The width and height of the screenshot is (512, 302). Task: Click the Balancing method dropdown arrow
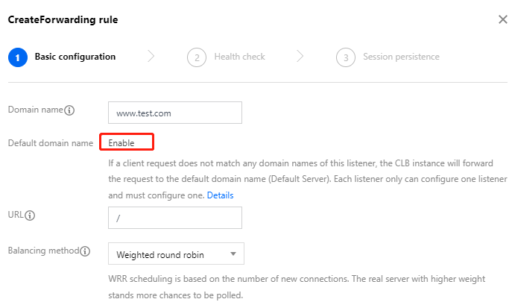[233, 254]
